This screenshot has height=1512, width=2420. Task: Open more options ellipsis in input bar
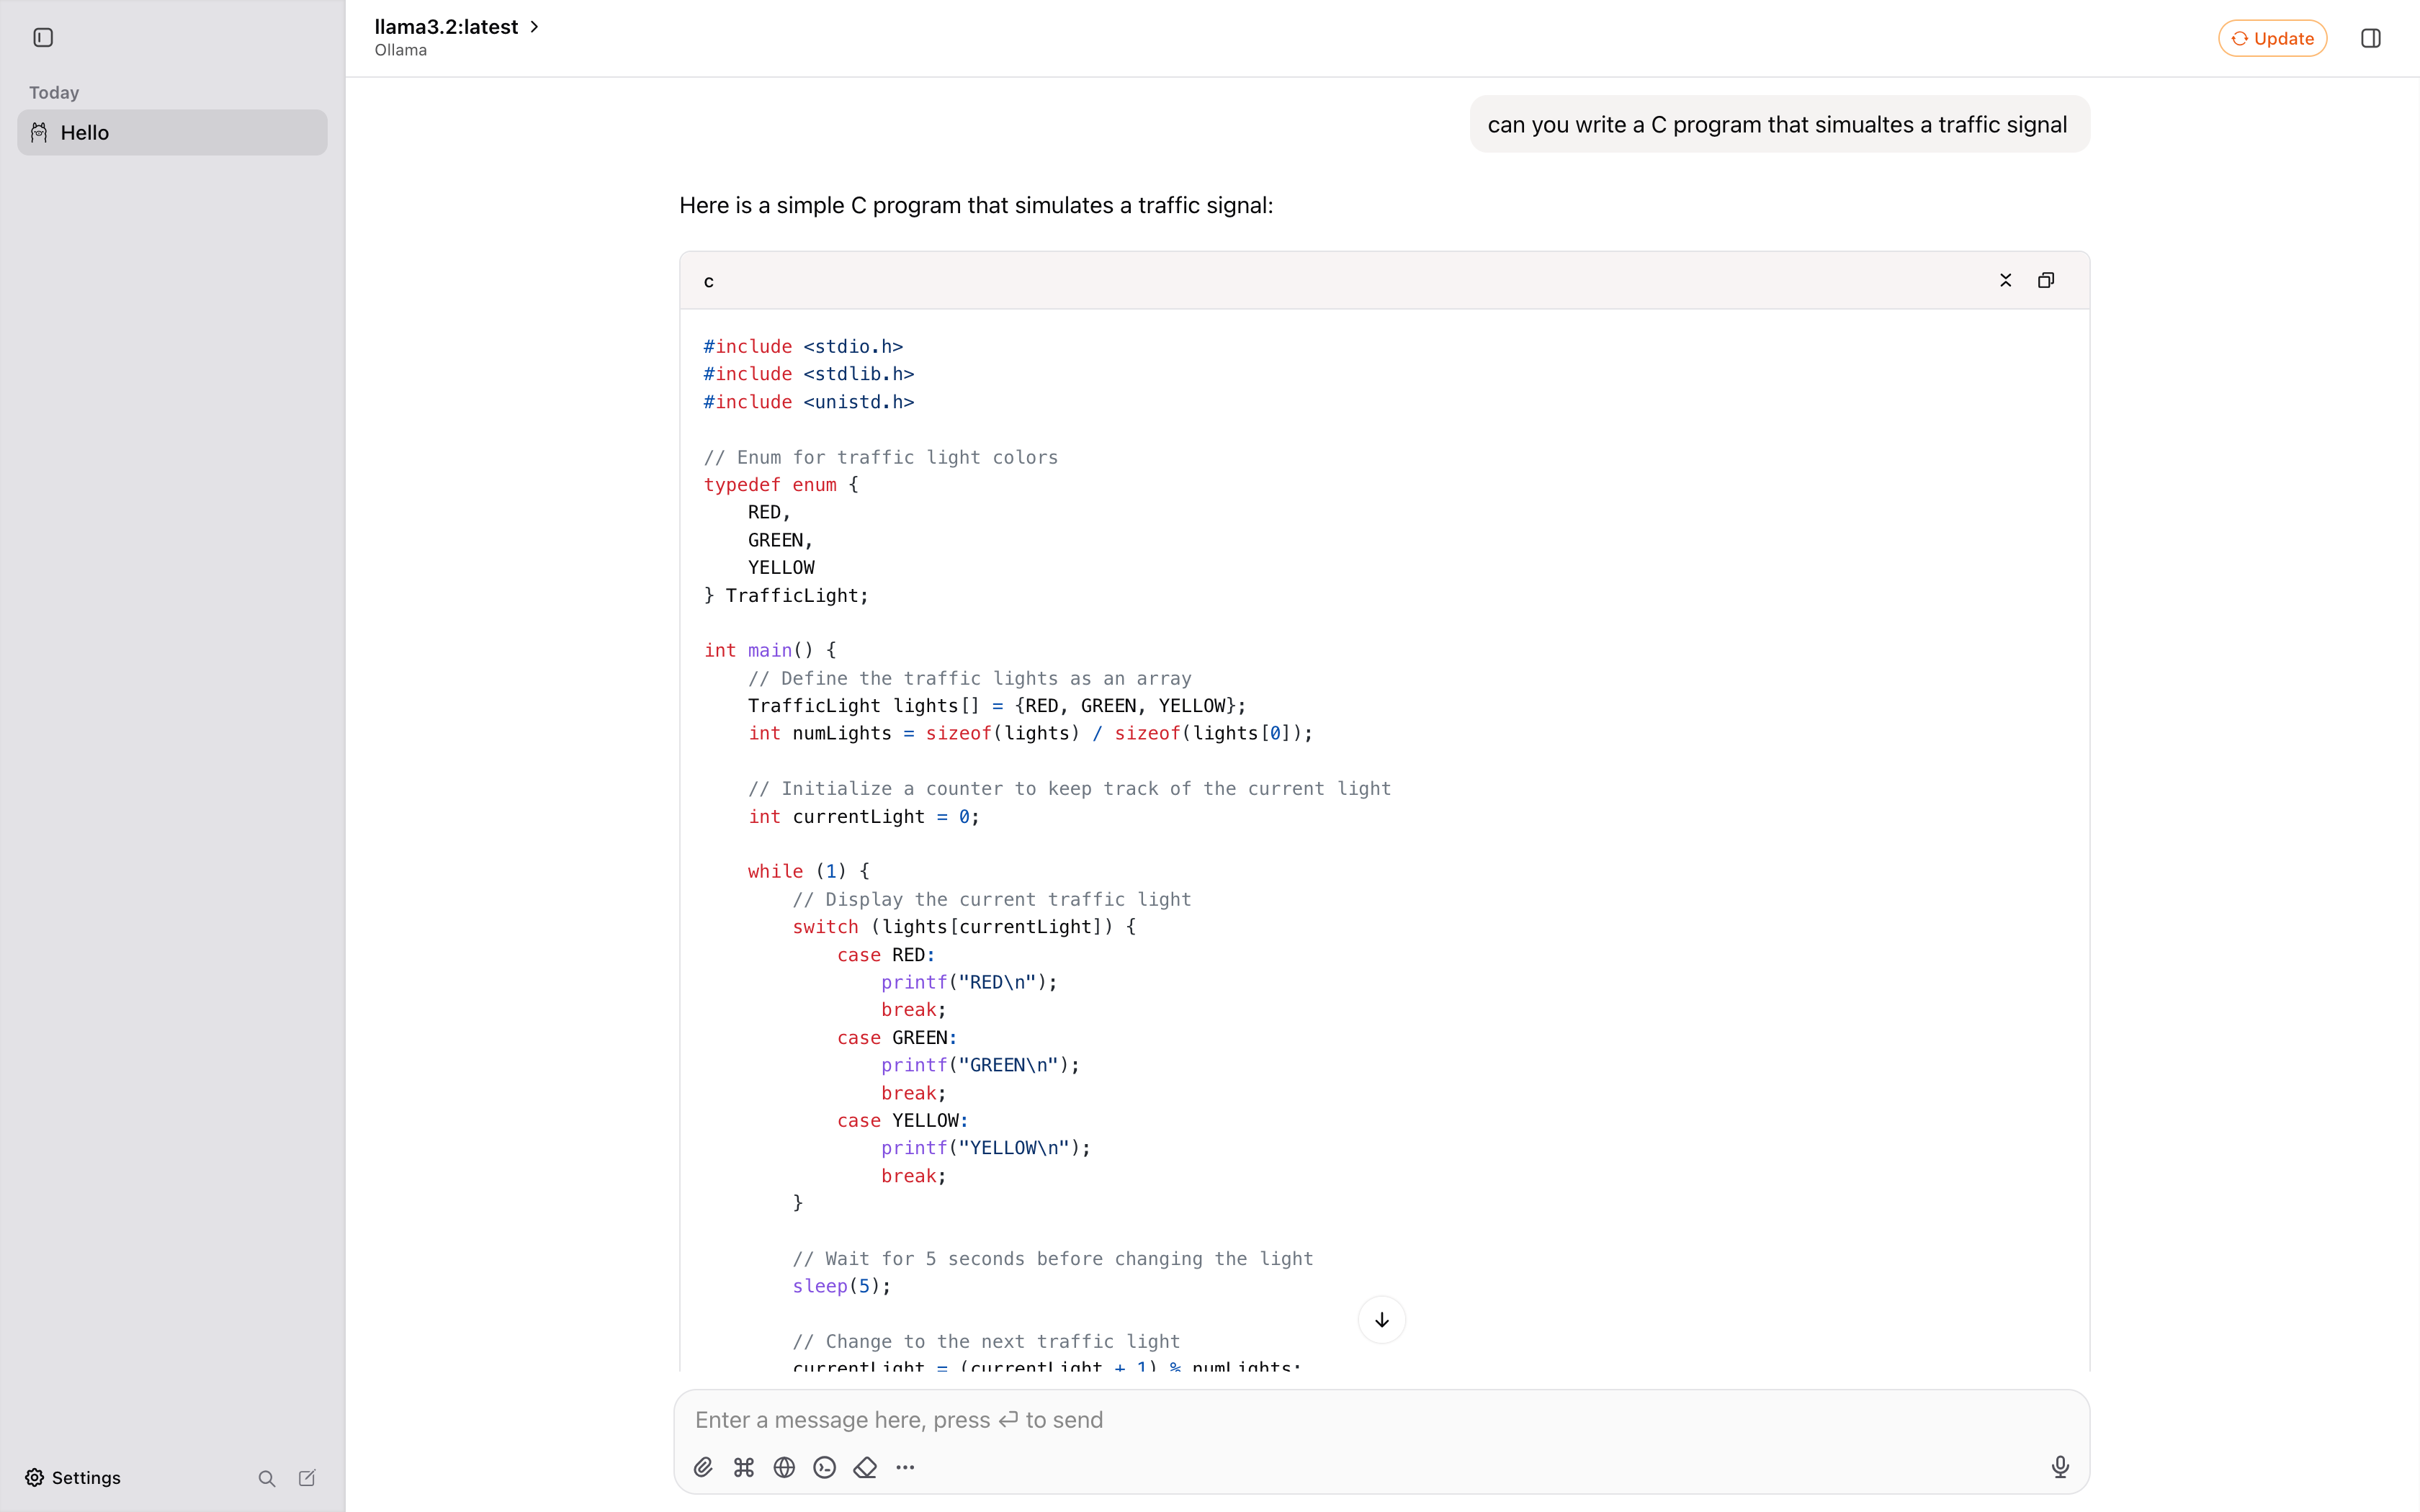pyautogui.click(x=905, y=1467)
